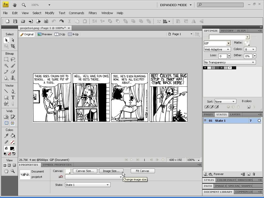Open the Modify menu
The height and width of the screenshot is (198, 264).
click(49, 13)
